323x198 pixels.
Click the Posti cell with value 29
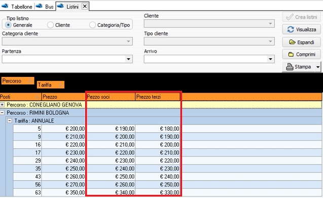tap(27, 161)
